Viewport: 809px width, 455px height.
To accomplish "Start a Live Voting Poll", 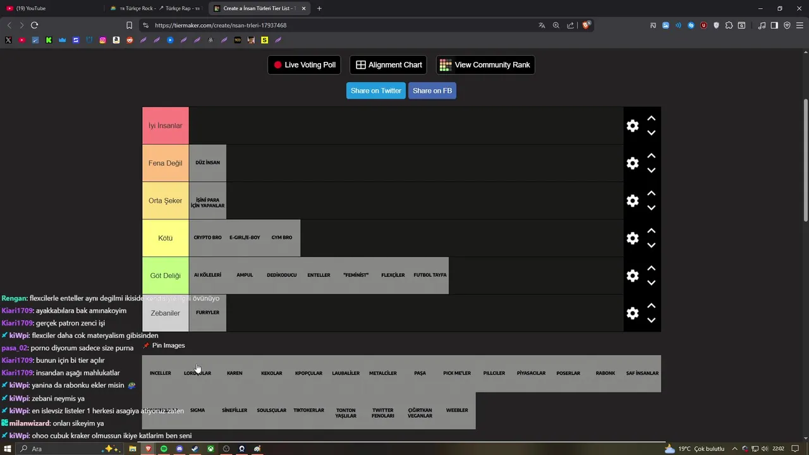I will point(304,64).
